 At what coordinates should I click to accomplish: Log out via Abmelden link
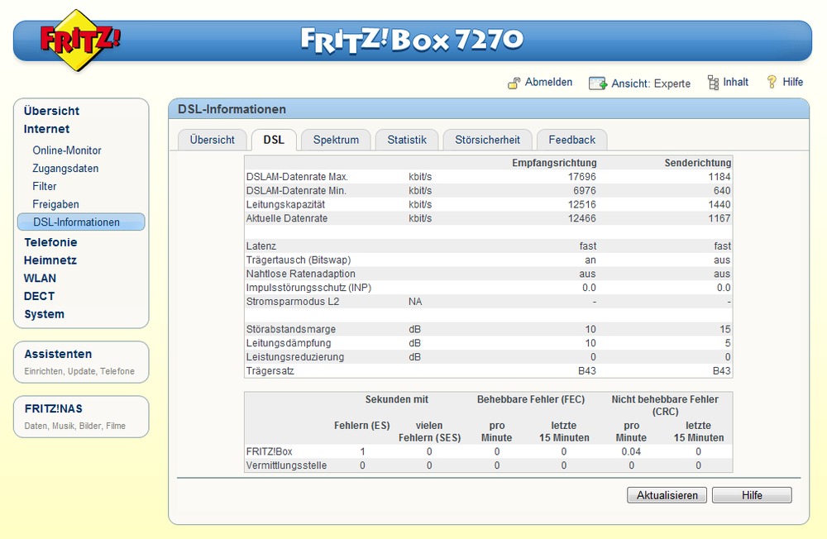pos(548,83)
